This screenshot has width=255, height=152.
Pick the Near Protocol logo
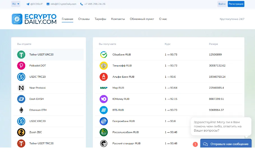tap(21, 88)
